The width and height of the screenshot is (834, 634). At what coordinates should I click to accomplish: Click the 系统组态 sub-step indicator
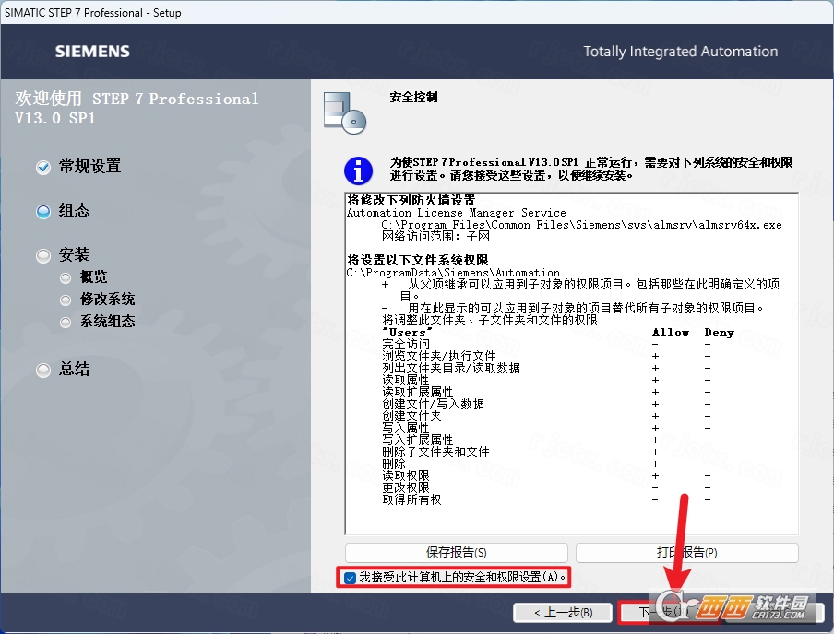[x=66, y=322]
